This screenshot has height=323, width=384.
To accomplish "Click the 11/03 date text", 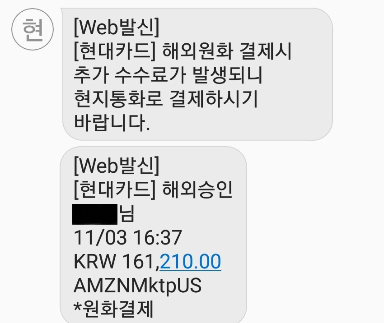I will point(100,237).
